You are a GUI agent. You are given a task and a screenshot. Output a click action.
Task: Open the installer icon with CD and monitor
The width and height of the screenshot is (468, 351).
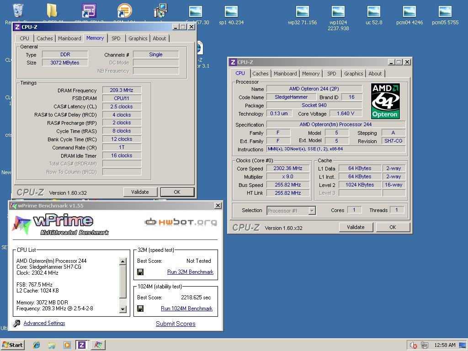(160, 11)
